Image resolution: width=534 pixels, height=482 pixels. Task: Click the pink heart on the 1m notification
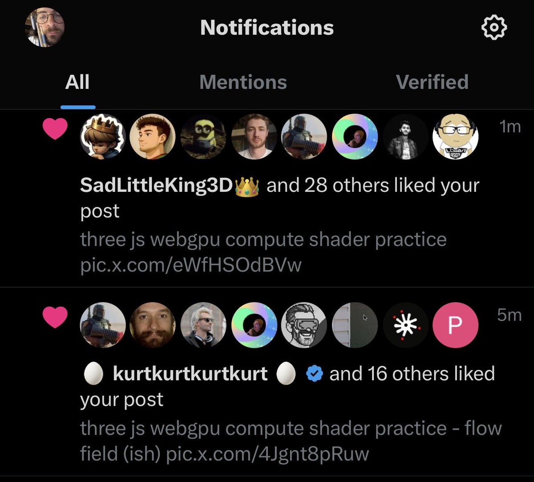54,130
